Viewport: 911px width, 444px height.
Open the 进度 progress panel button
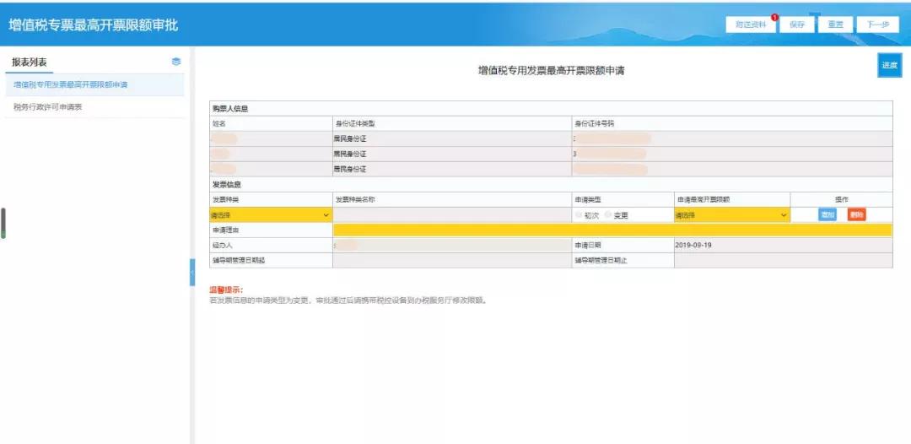pos(890,65)
